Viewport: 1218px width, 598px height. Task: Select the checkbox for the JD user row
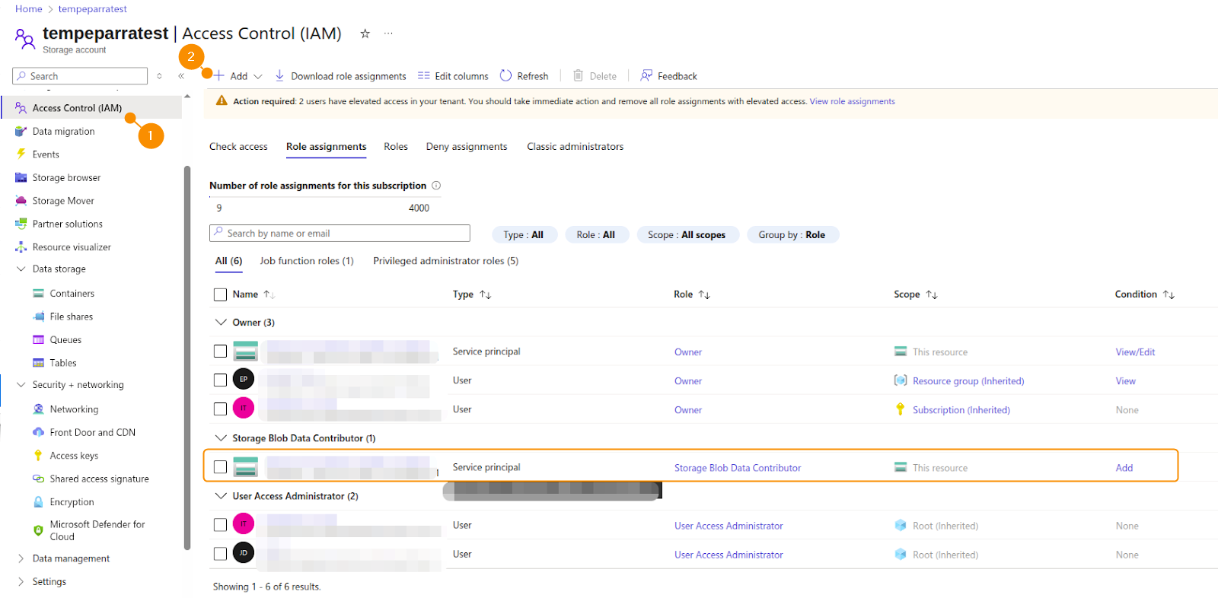coord(220,554)
